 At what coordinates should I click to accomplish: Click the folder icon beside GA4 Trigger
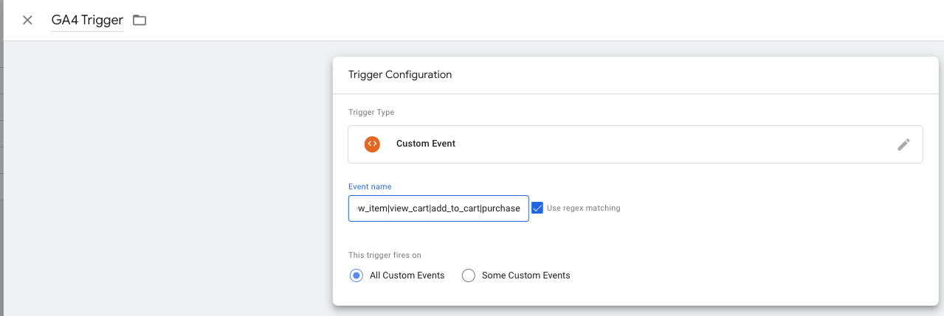[139, 20]
